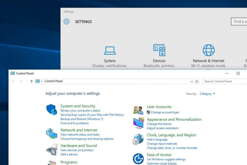Refresh the Control Panel address bar
Viewport: 247px width, 165px height.
pos(197,82)
